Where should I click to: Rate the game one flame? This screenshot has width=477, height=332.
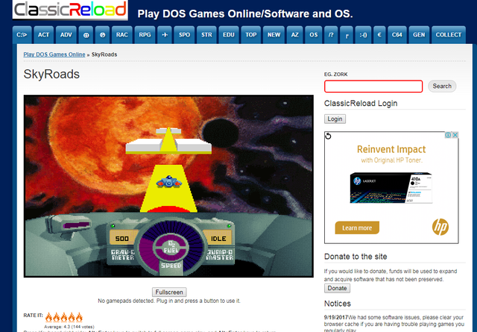pyautogui.click(x=48, y=317)
